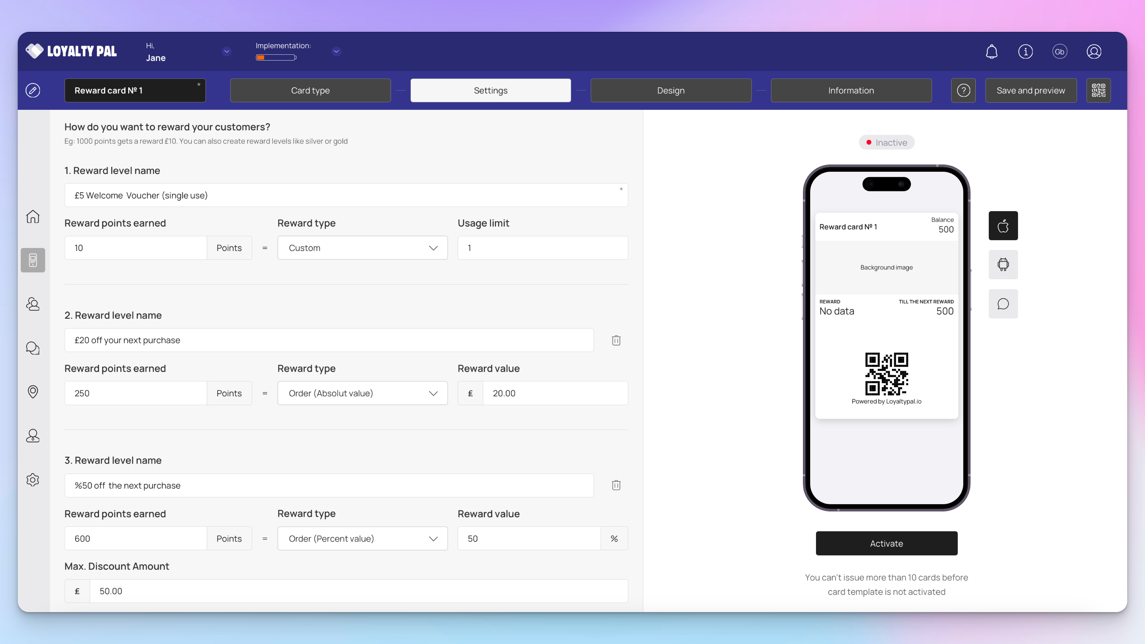Switch preview to Android device
Image resolution: width=1145 pixels, height=644 pixels.
point(1003,265)
